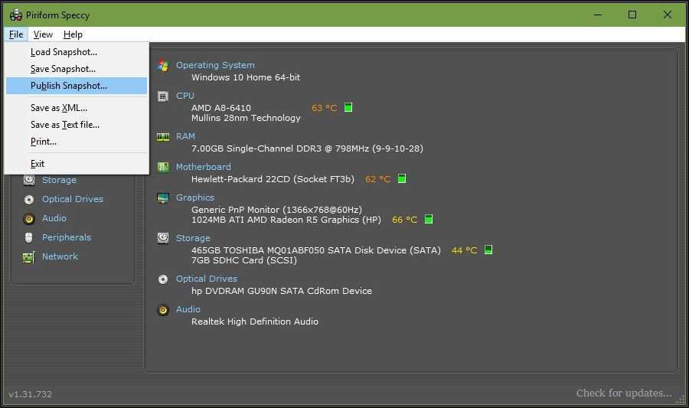Choose Save as XML option
The image size is (689, 408).
point(77,108)
